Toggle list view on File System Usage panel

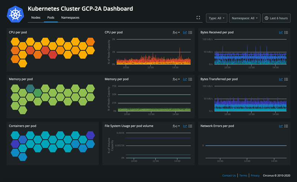click(190, 126)
